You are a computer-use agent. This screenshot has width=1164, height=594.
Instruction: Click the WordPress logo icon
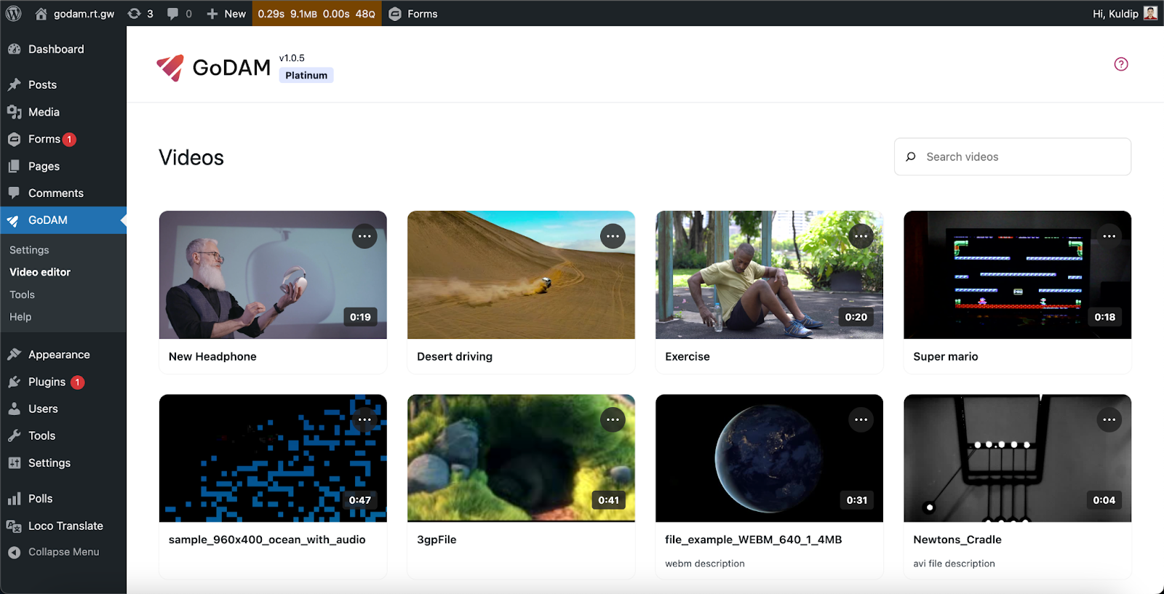pos(14,14)
